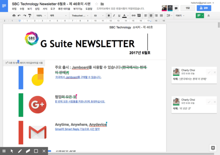Click the first collaborator avatar

point(164,8)
